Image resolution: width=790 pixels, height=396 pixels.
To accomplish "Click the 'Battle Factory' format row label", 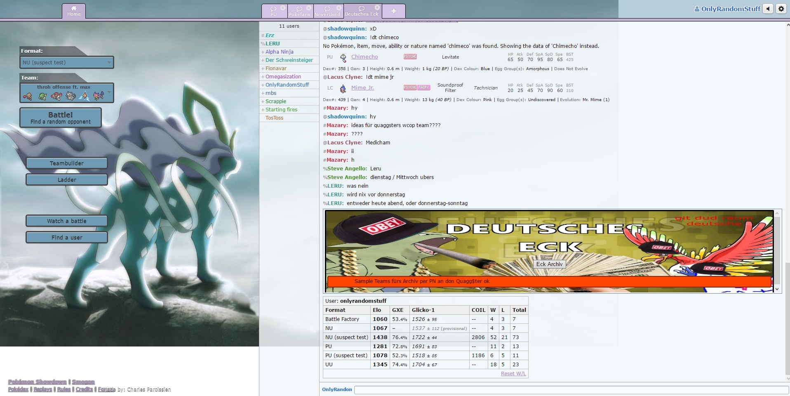I will [x=342, y=319].
